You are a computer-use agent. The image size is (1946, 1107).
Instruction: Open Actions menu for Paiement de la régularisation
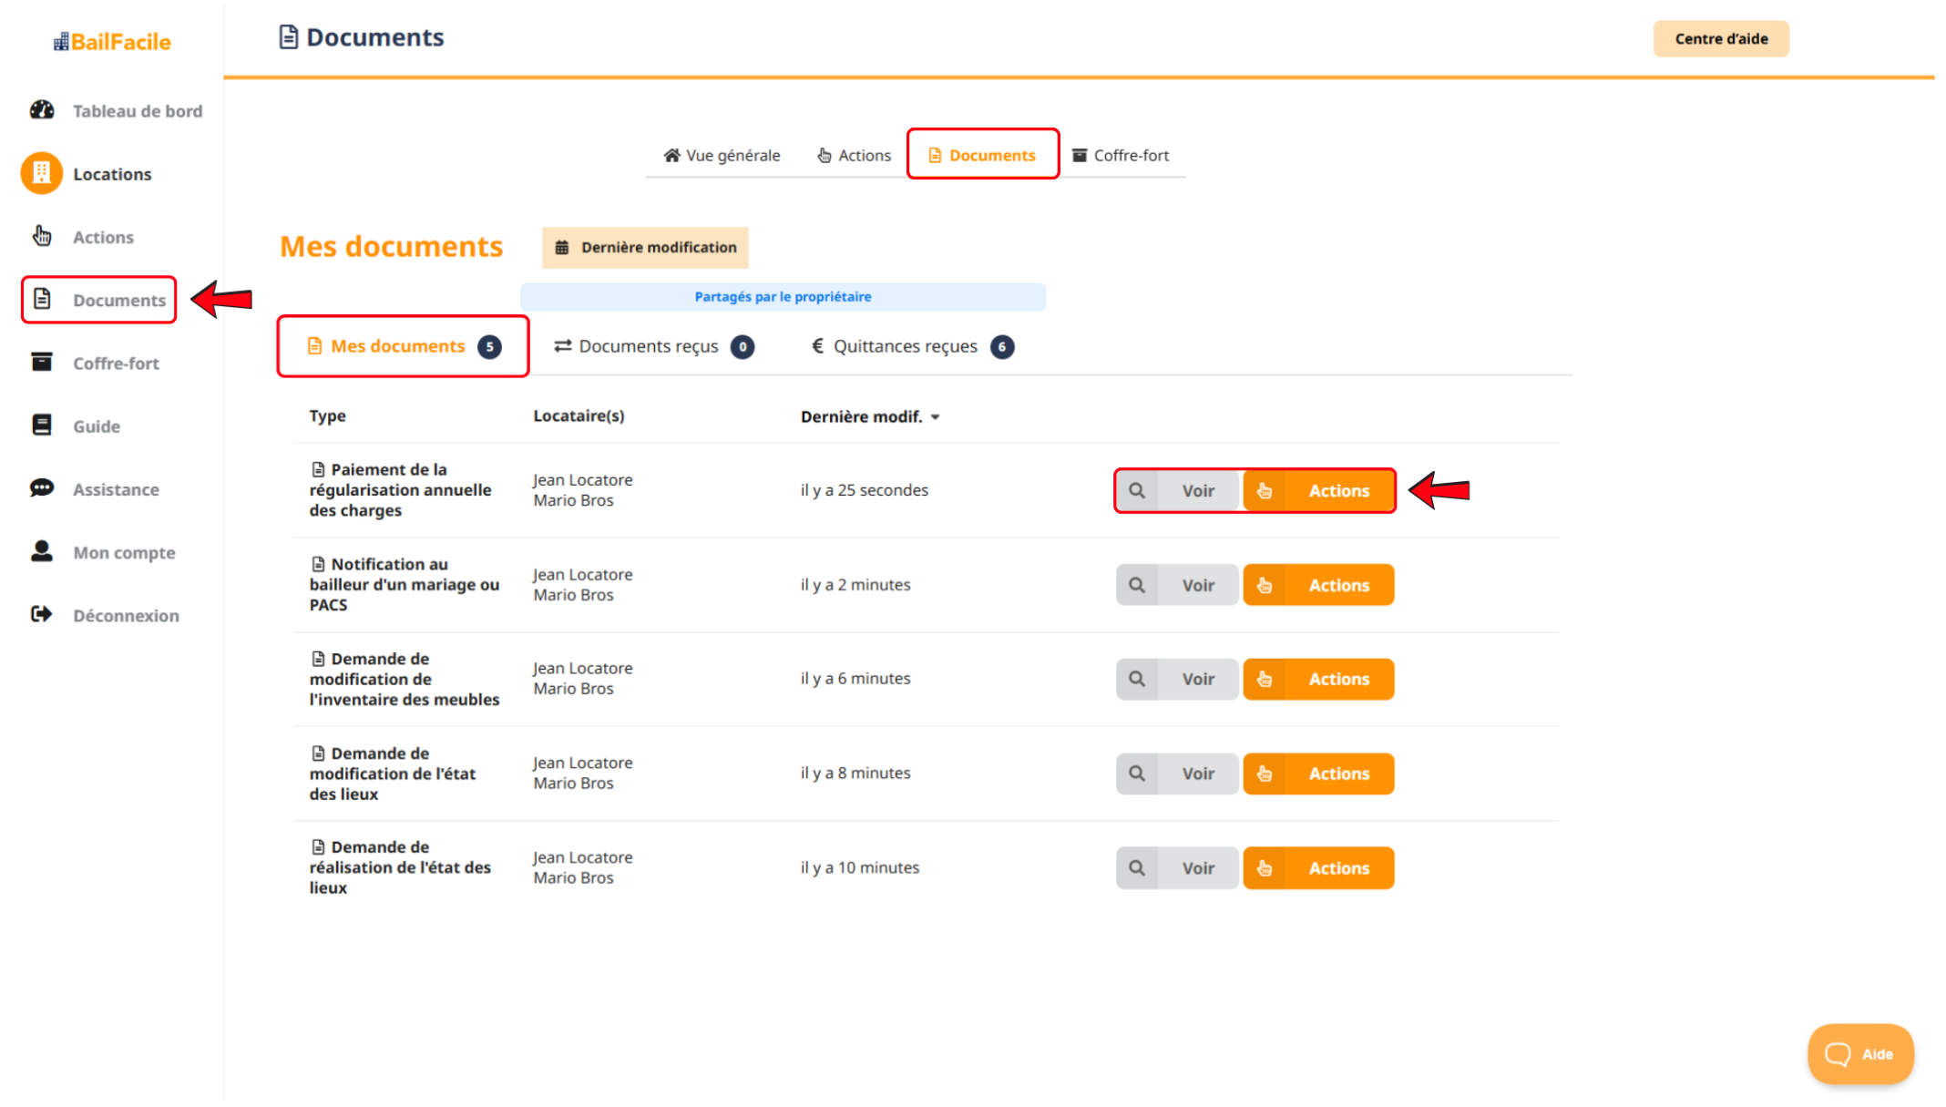click(1318, 491)
